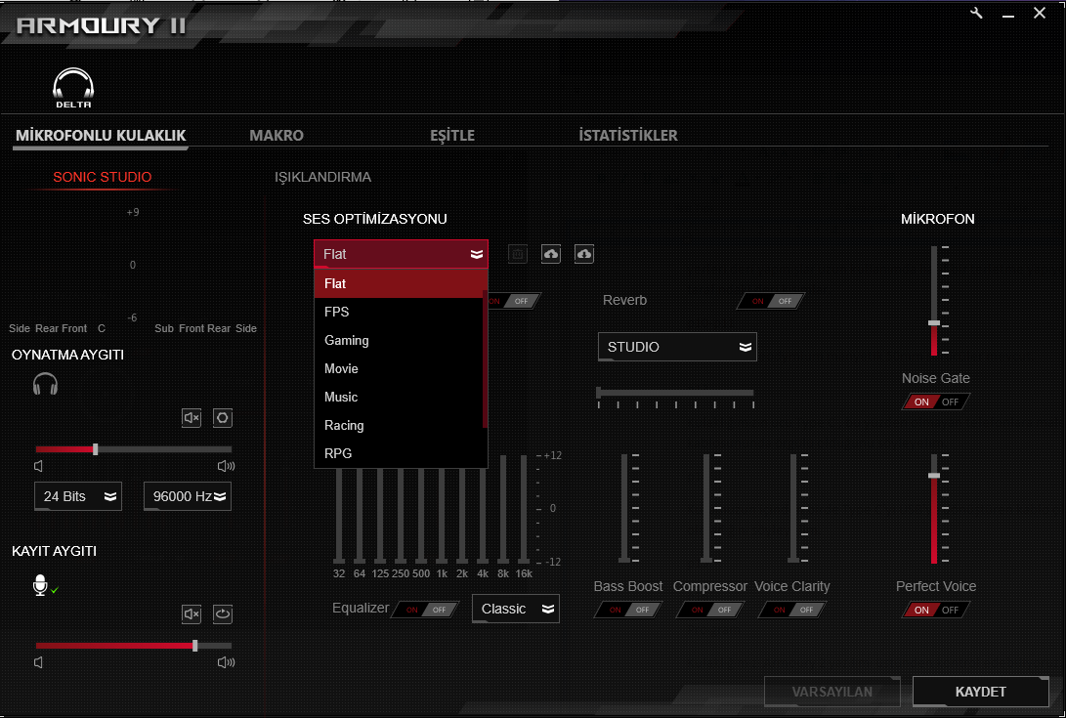Open settings via the wrench icon
Viewport: 1066px width, 718px height.
(x=976, y=13)
